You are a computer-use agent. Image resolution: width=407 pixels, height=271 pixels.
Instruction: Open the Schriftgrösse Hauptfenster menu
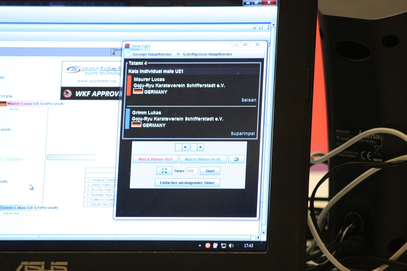pyautogui.click(x=207, y=54)
